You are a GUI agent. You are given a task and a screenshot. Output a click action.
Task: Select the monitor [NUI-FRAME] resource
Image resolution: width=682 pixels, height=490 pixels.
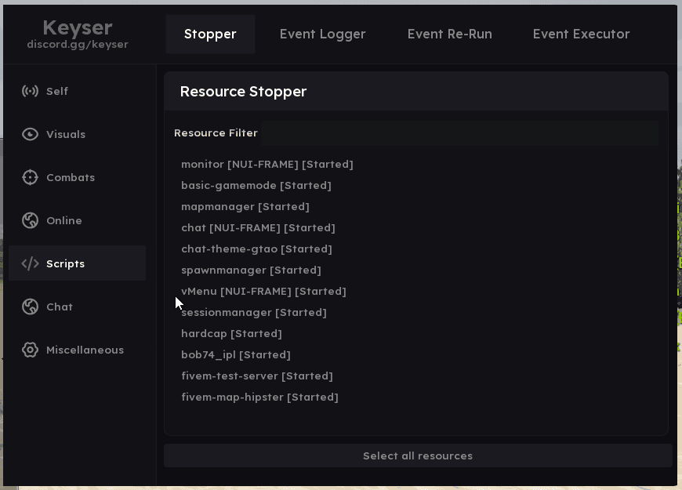point(267,164)
